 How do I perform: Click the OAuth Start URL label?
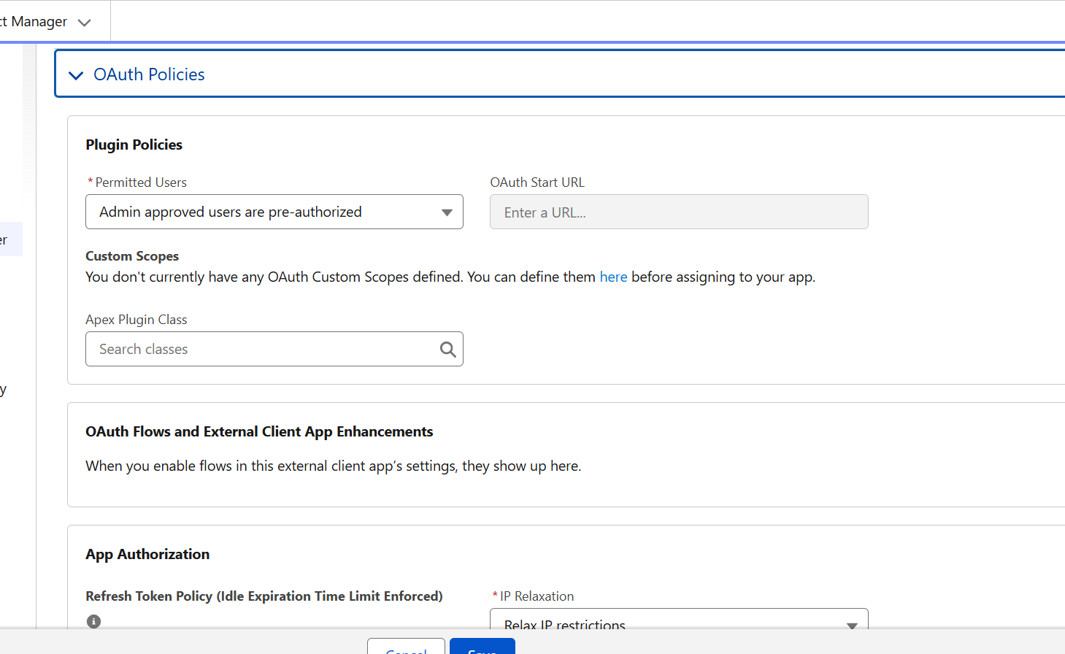tap(537, 182)
